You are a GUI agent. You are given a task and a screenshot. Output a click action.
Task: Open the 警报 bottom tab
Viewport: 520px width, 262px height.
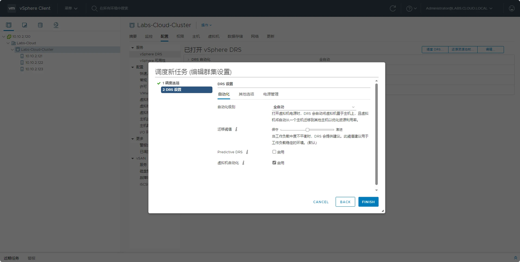point(31,258)
